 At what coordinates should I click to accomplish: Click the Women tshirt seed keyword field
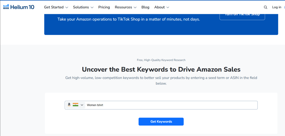tap(167, 105)
